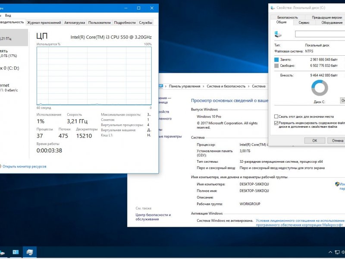Switch to Журнал приложений tab

44,22
